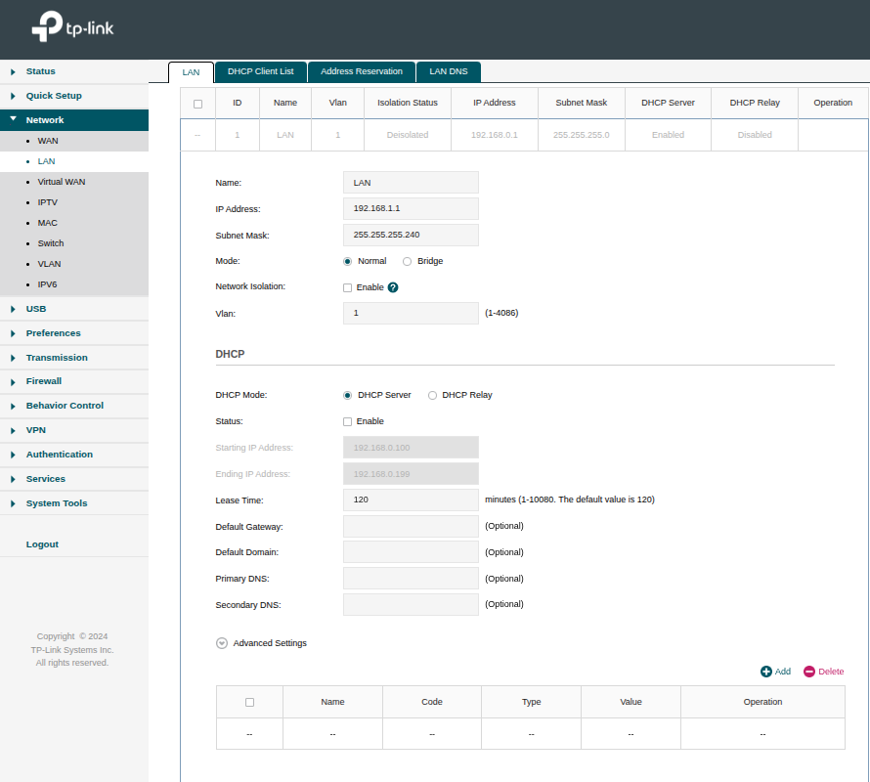Open the DHCP Client List tab
This screenshot has width=870, height=782.
coord(261,71)
